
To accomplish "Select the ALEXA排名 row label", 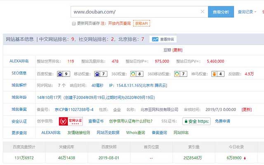I will tap(19, 61).
